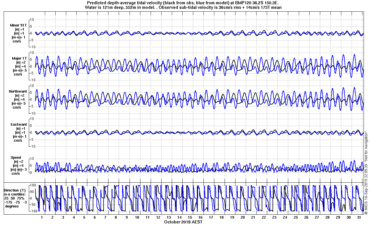Click the plot title line about predicted tidal velocity
Screen dimensions: 371x228
(182, 3)
